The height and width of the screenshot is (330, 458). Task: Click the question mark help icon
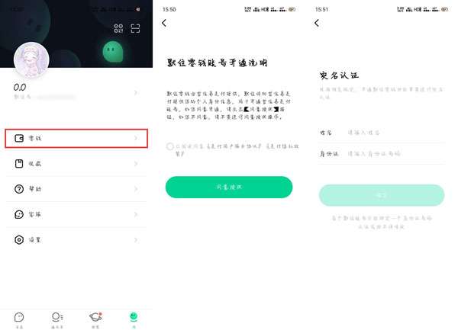tap(19, 189)
